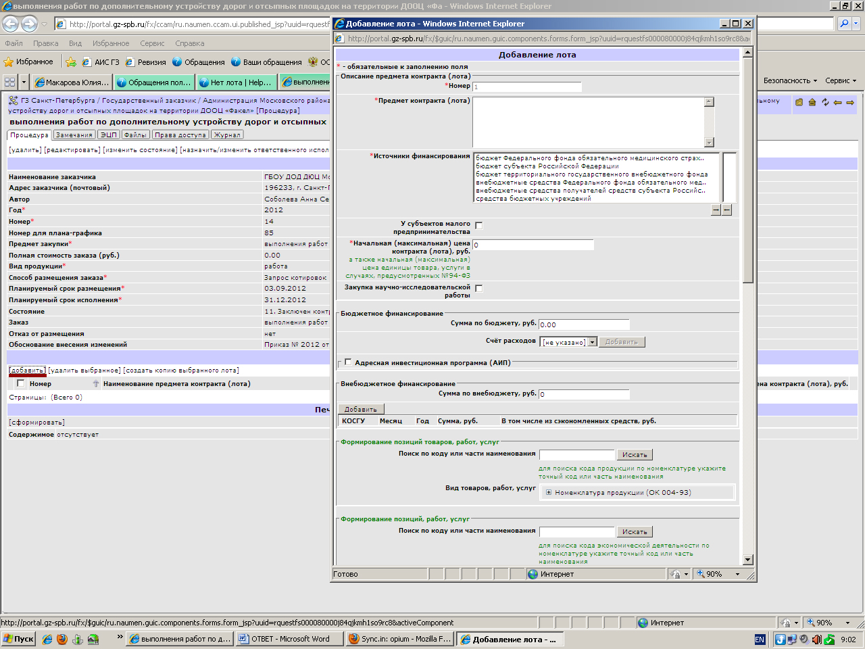Click the Предмет контракта text area

(x=588, y=122)
